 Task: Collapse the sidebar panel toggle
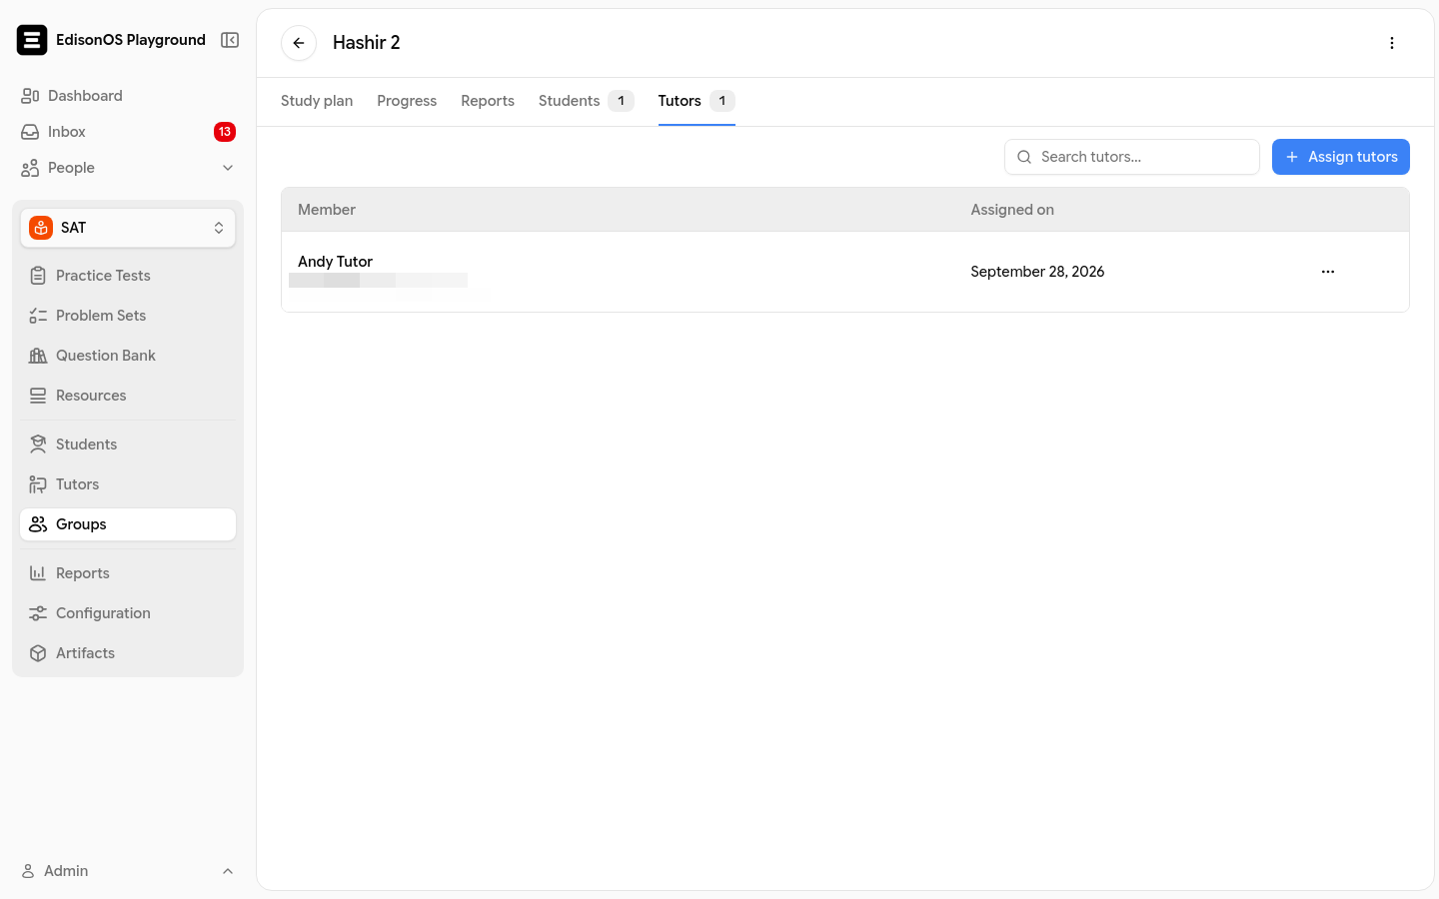(x=230, y=40)
